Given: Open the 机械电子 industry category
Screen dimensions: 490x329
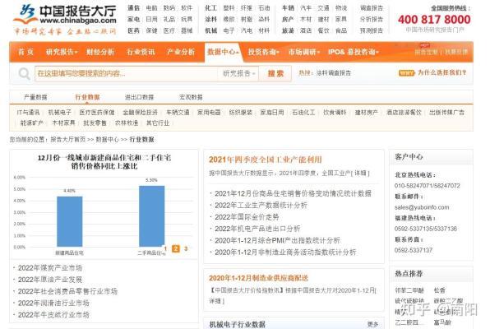Looking at the screenshot, I should 60,113.
